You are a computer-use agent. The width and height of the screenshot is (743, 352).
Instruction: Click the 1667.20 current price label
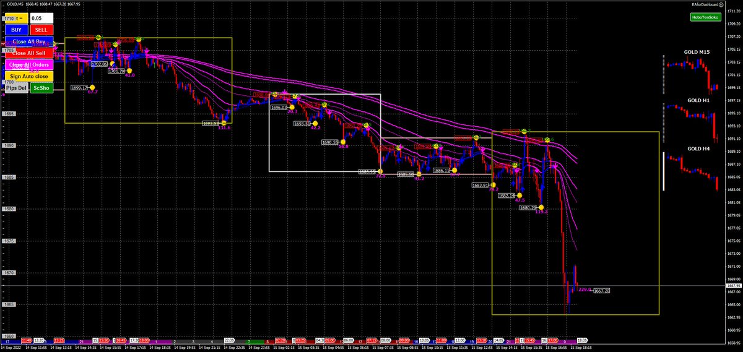point(602,290)
